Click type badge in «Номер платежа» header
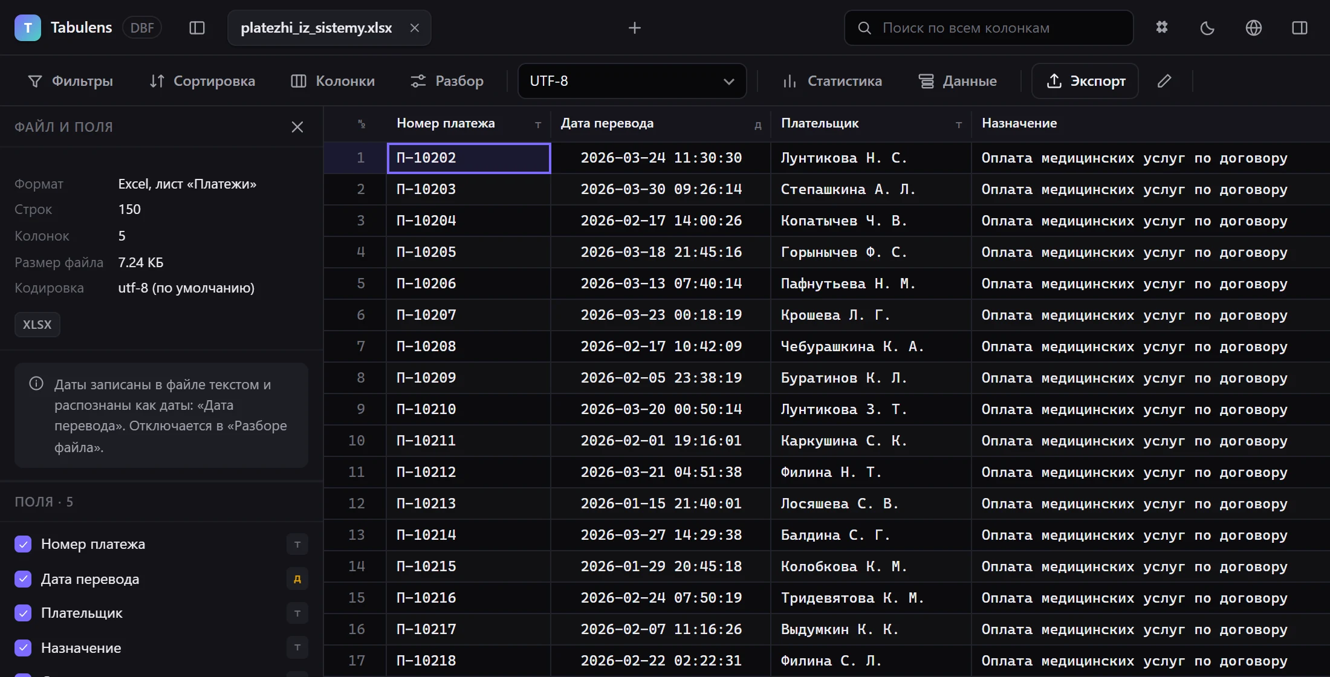Viewport: 1330px width, 677px height. (x=538, y=125)
